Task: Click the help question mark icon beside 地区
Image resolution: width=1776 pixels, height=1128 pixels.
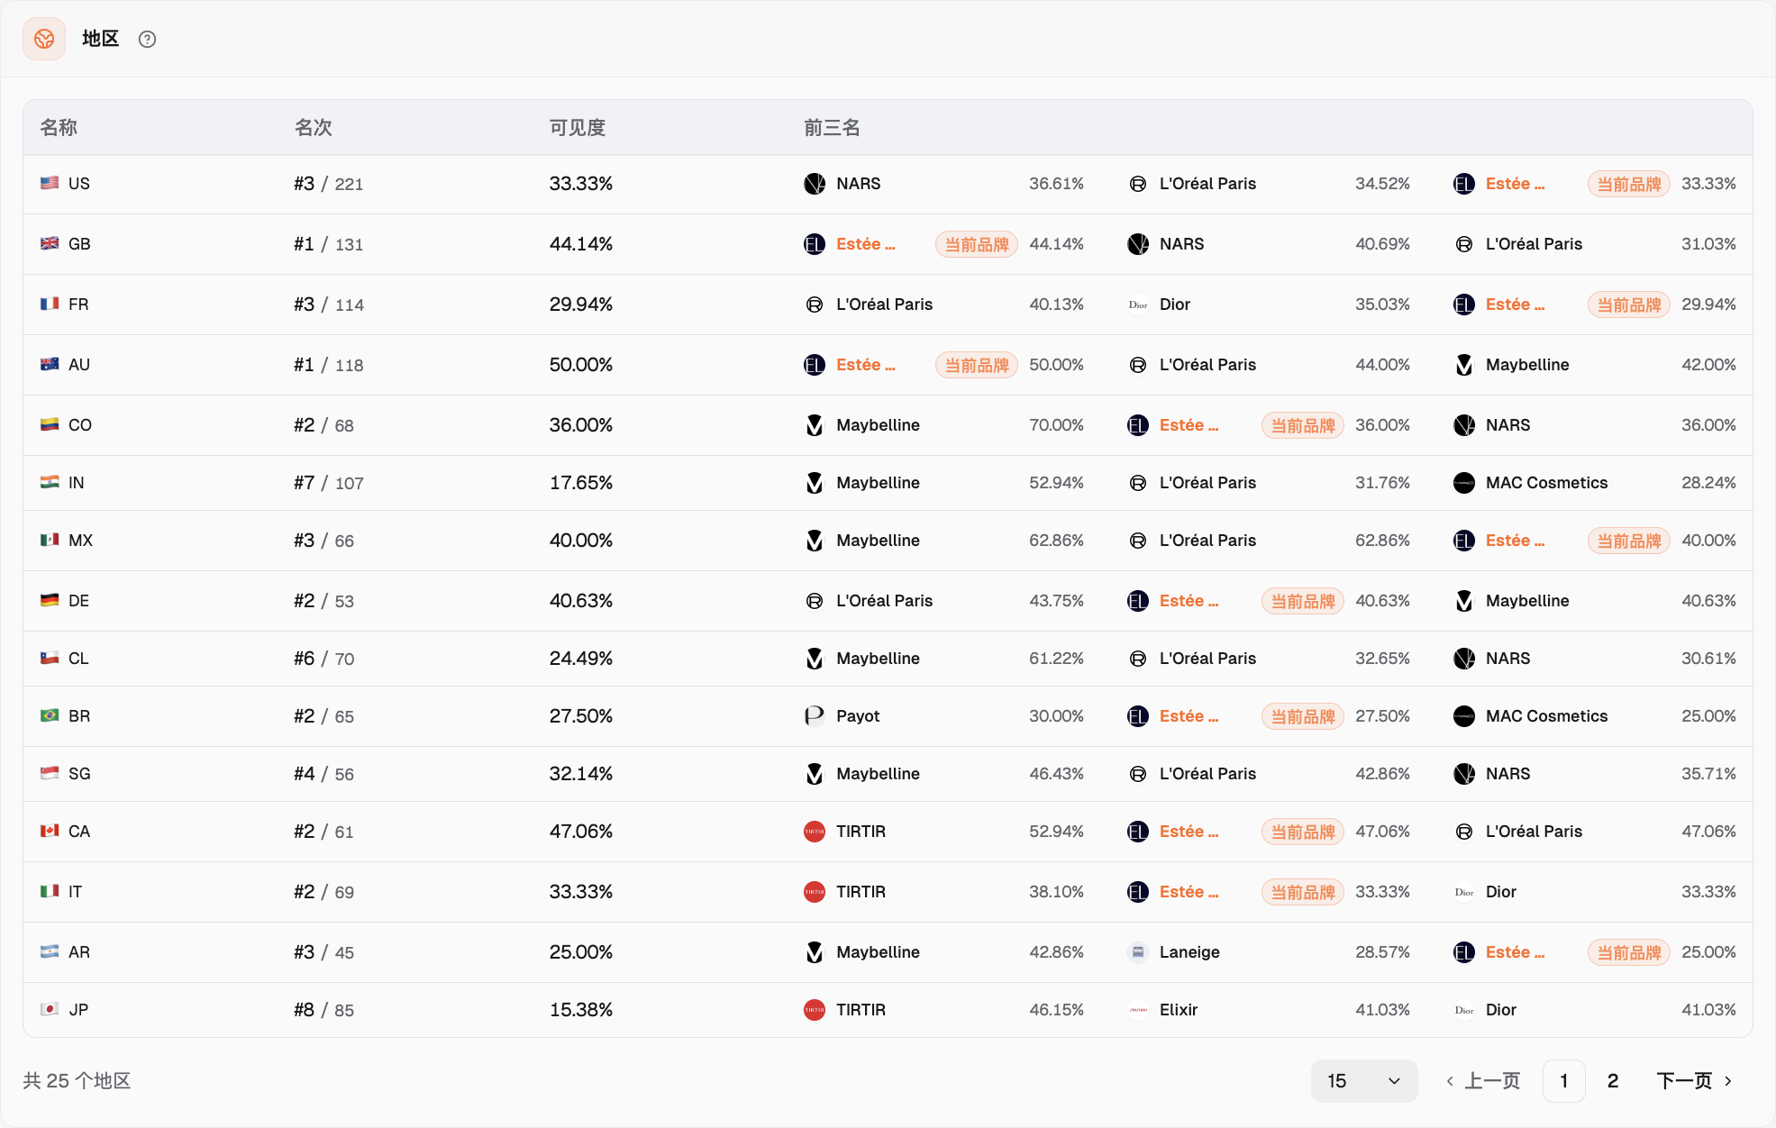Action: tap(147, 39)
